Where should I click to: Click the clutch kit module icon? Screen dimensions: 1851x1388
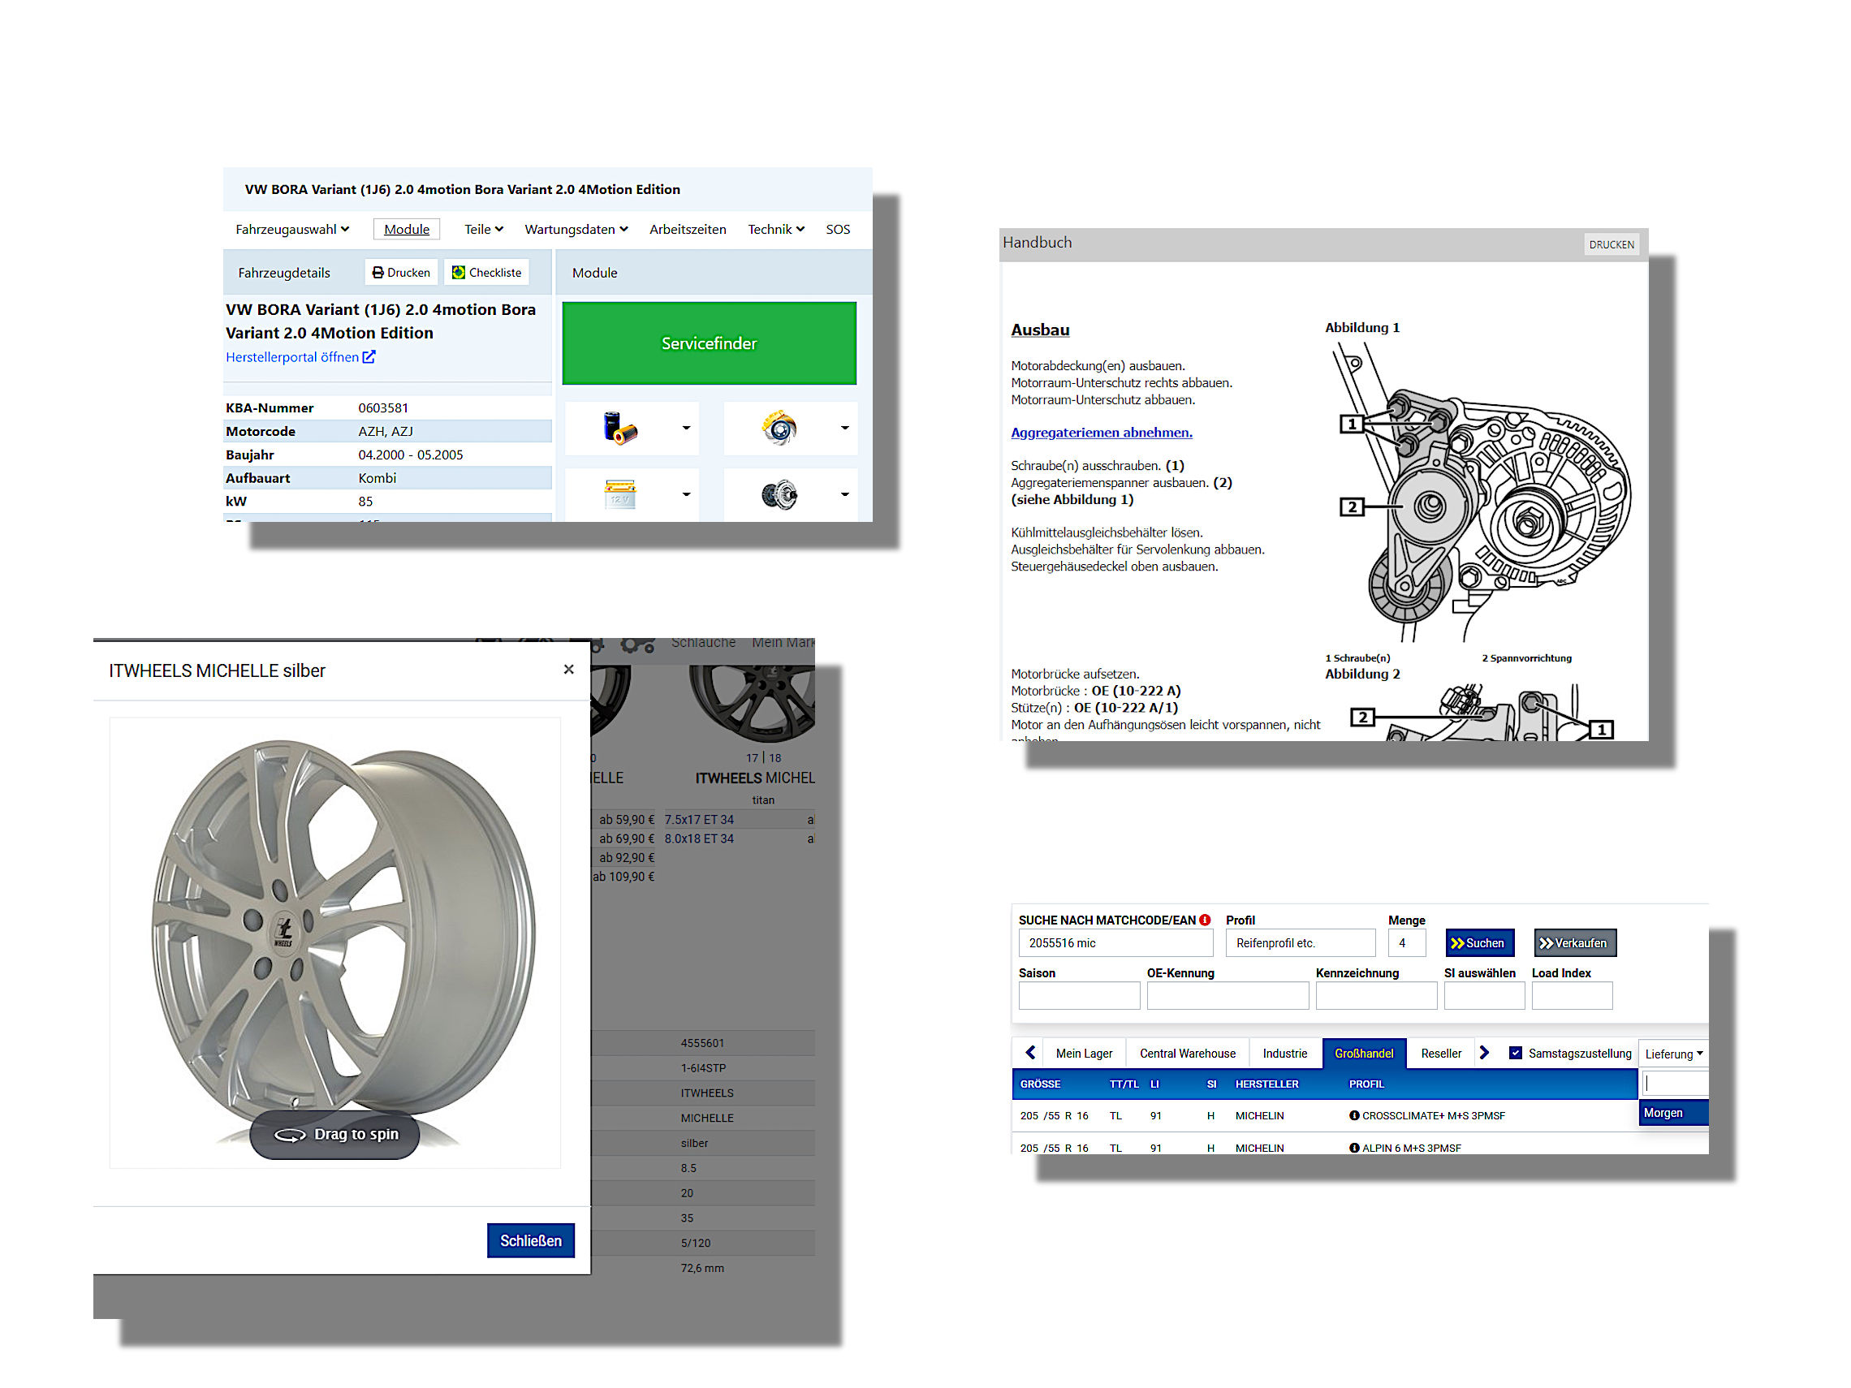[x=779, y=494]
